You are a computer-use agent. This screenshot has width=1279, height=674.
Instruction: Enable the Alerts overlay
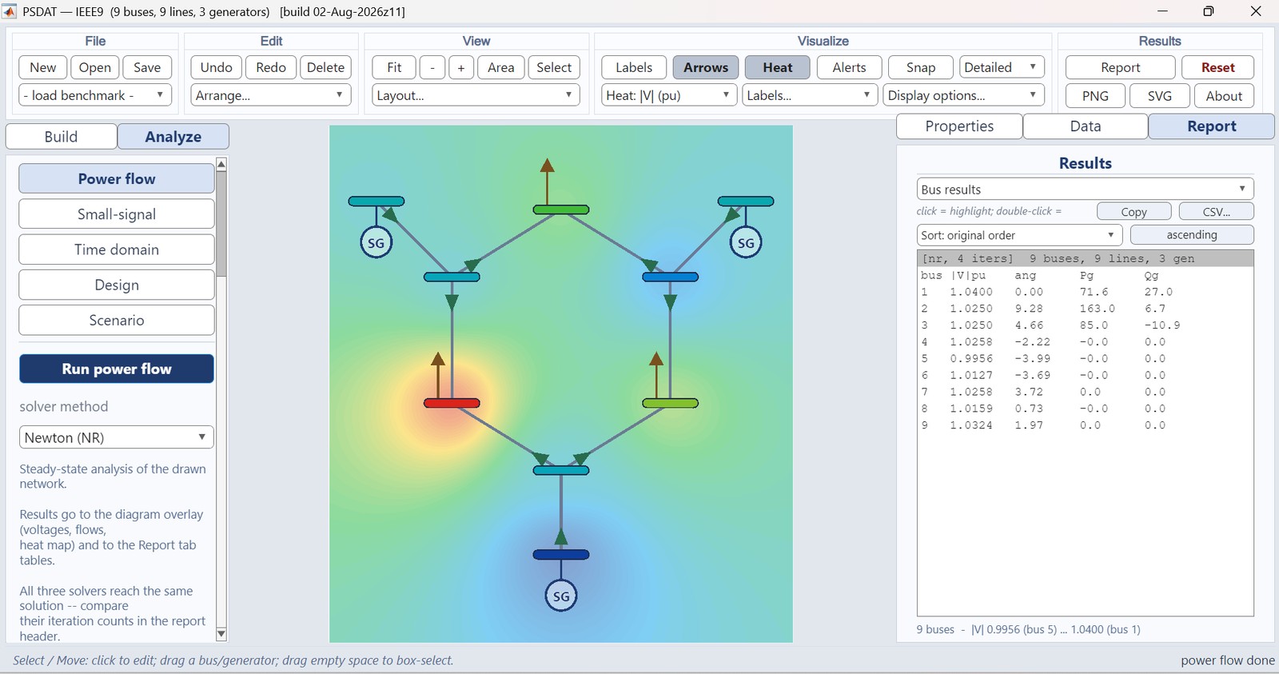coord(849,67)
